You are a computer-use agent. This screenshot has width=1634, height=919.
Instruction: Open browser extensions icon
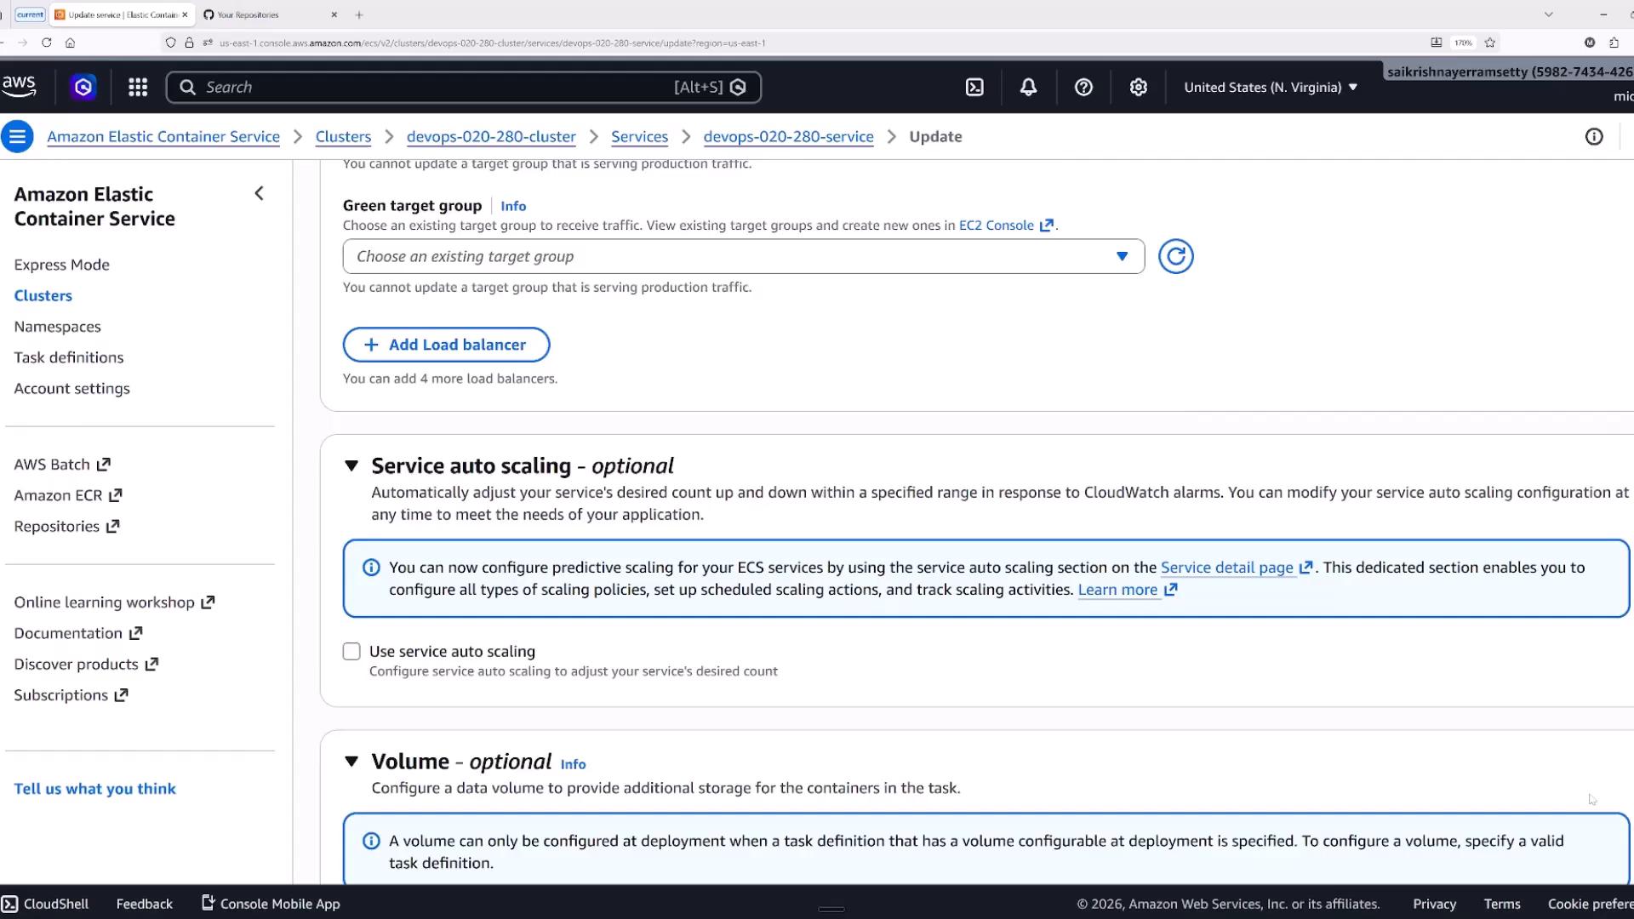pos(1614,43)
